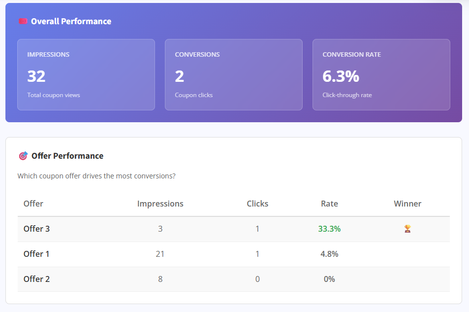Click the Offer column header
Screen dimensions: 469x312
coord(33,204)
